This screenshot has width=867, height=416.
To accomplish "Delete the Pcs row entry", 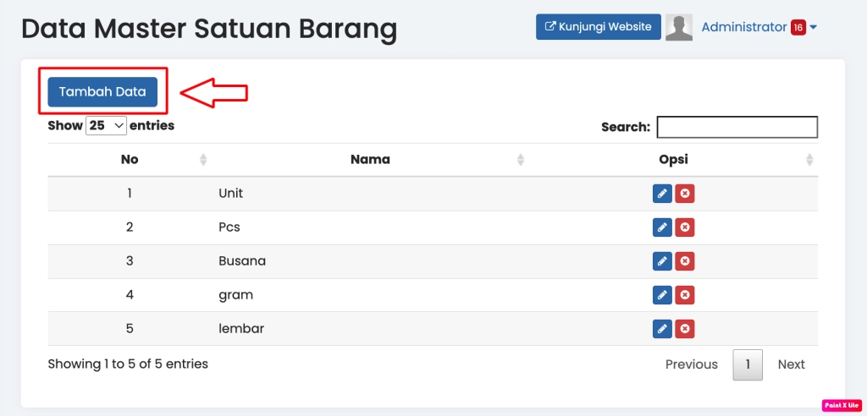I will 685,227.
